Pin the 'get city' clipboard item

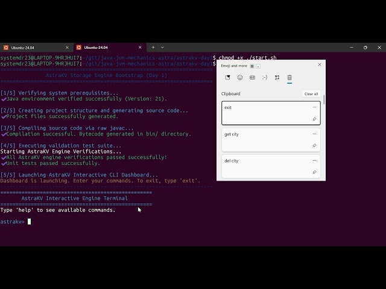click(x=314, y=146)
